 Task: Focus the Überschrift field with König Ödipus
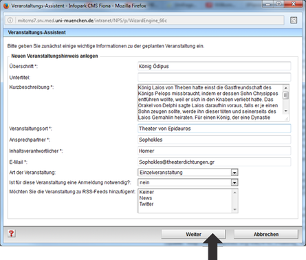[215, 66]
